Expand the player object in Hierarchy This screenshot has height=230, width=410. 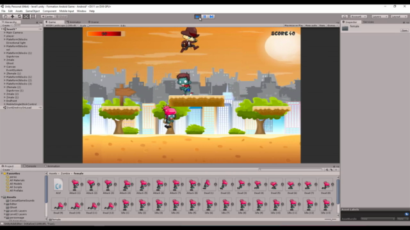[x=4, y=36]
